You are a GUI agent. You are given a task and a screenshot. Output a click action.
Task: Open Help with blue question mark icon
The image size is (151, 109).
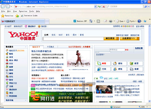point(139,21)
